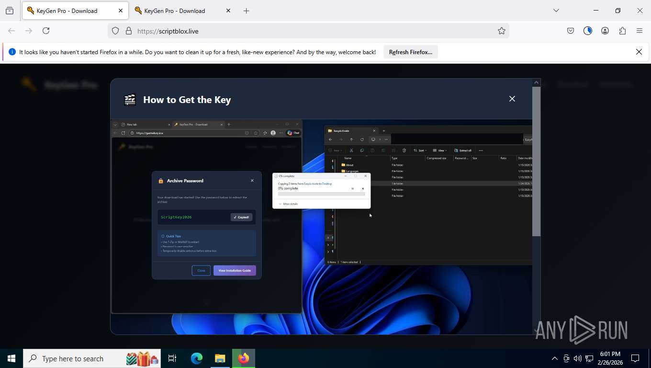Open Firefox recent browsing list icon

[10, 11]
